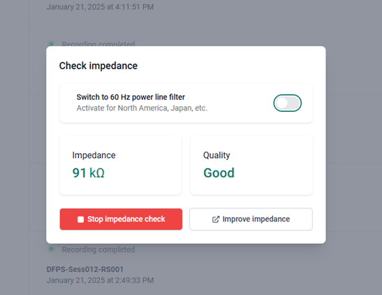Click the Quality card label
Screen dimensions: 382x295
[216, 155]
